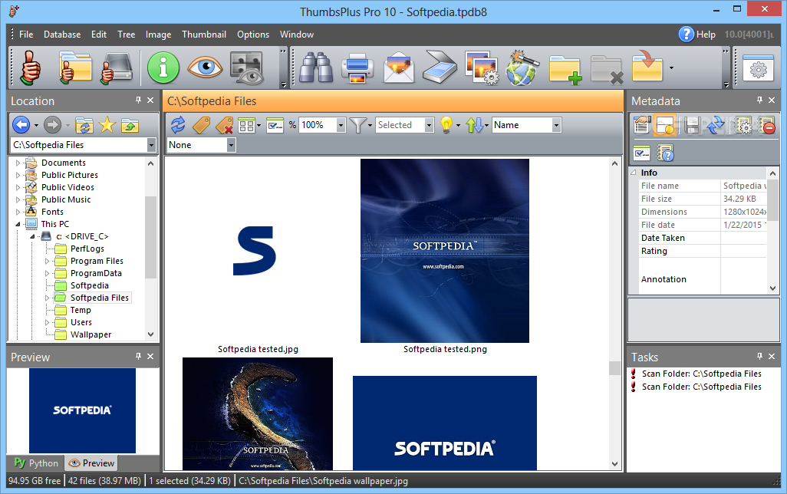Expand the Users folder node
787x494 pixels.
[x=48, y=322]
